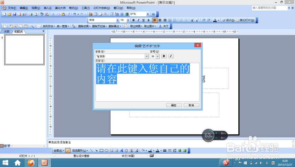This screenshot has width=295, height=167.
Task: Click the Fill Color bucket swatch
Action: click(143, 150)
